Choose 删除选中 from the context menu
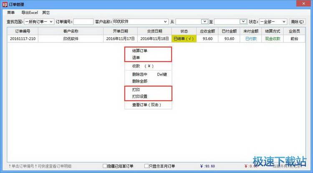 tap(148, 74)
